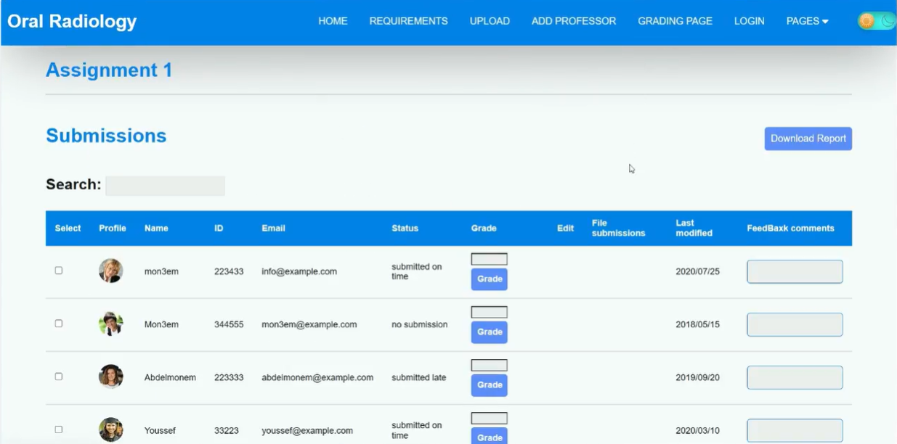Click the Select column header
This screenshot has width=897, height=444.
tap(68, 228)
